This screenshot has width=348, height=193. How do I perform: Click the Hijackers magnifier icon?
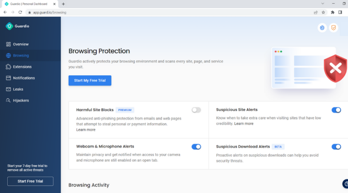pyautogui.click(x=8, y=100)
